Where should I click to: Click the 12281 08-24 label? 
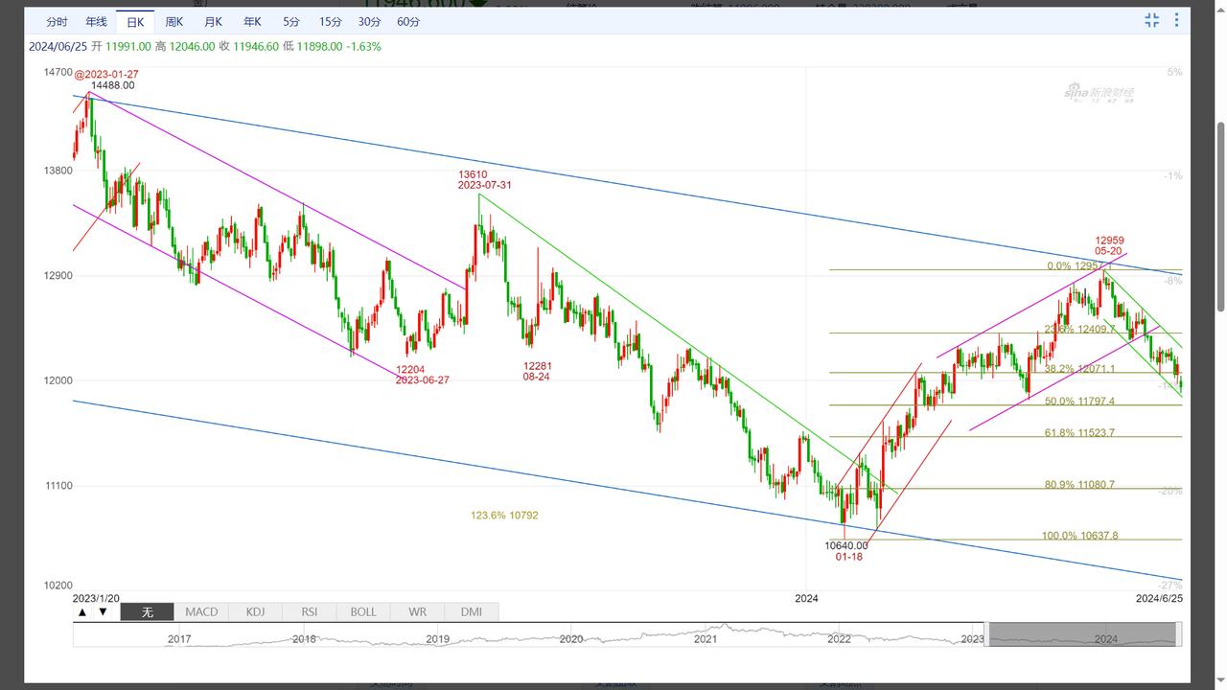pyautogui.click(x=537, y=372)
